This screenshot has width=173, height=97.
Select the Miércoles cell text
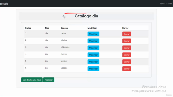click(65, 47)
